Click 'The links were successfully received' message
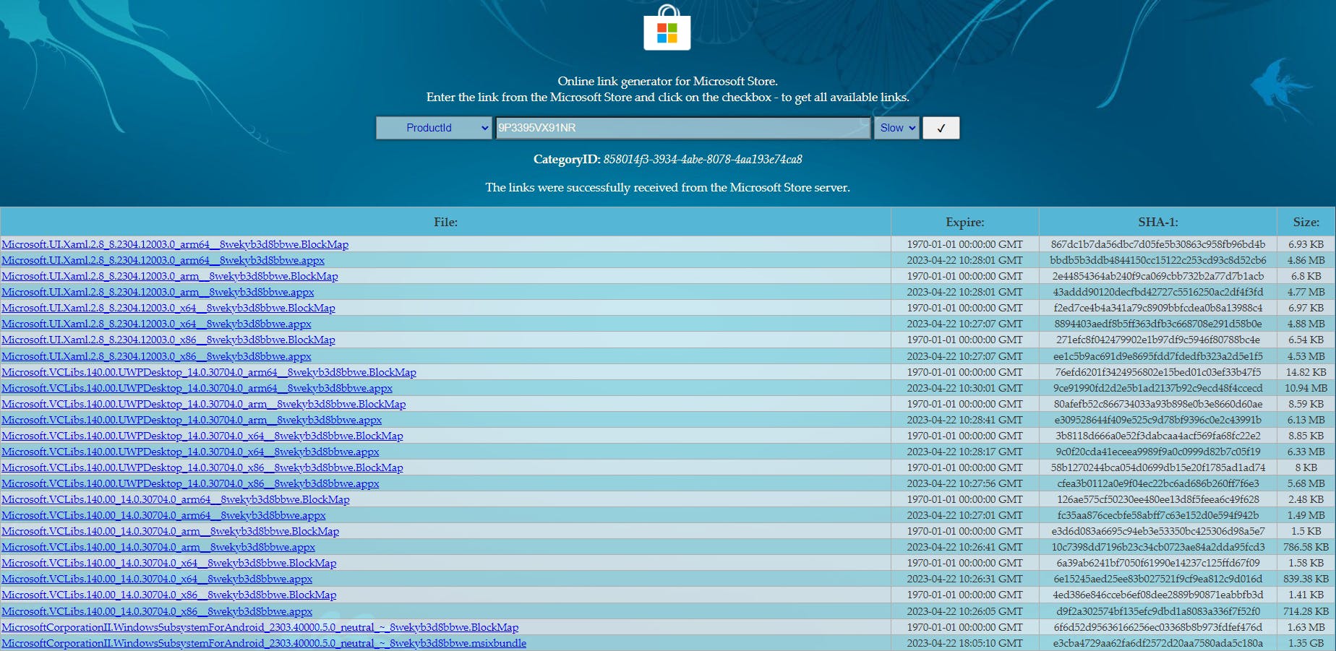Viewport: 1336px width, 651px height. pyautogui.click(x=667, y=187)
